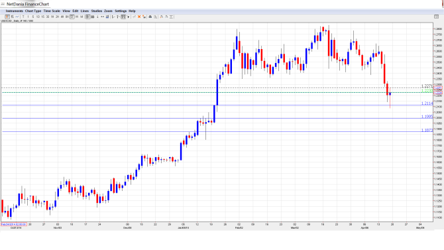Toggle the crosshair cursor tool
444x250 pixels.
click(88, 17)
